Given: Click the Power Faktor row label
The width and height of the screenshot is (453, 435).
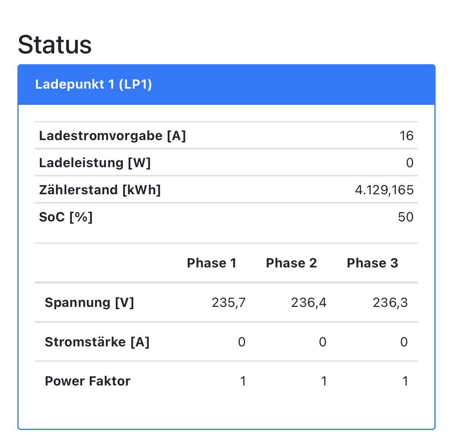Looking at the screenshot, I should click(x=88, y=381).
